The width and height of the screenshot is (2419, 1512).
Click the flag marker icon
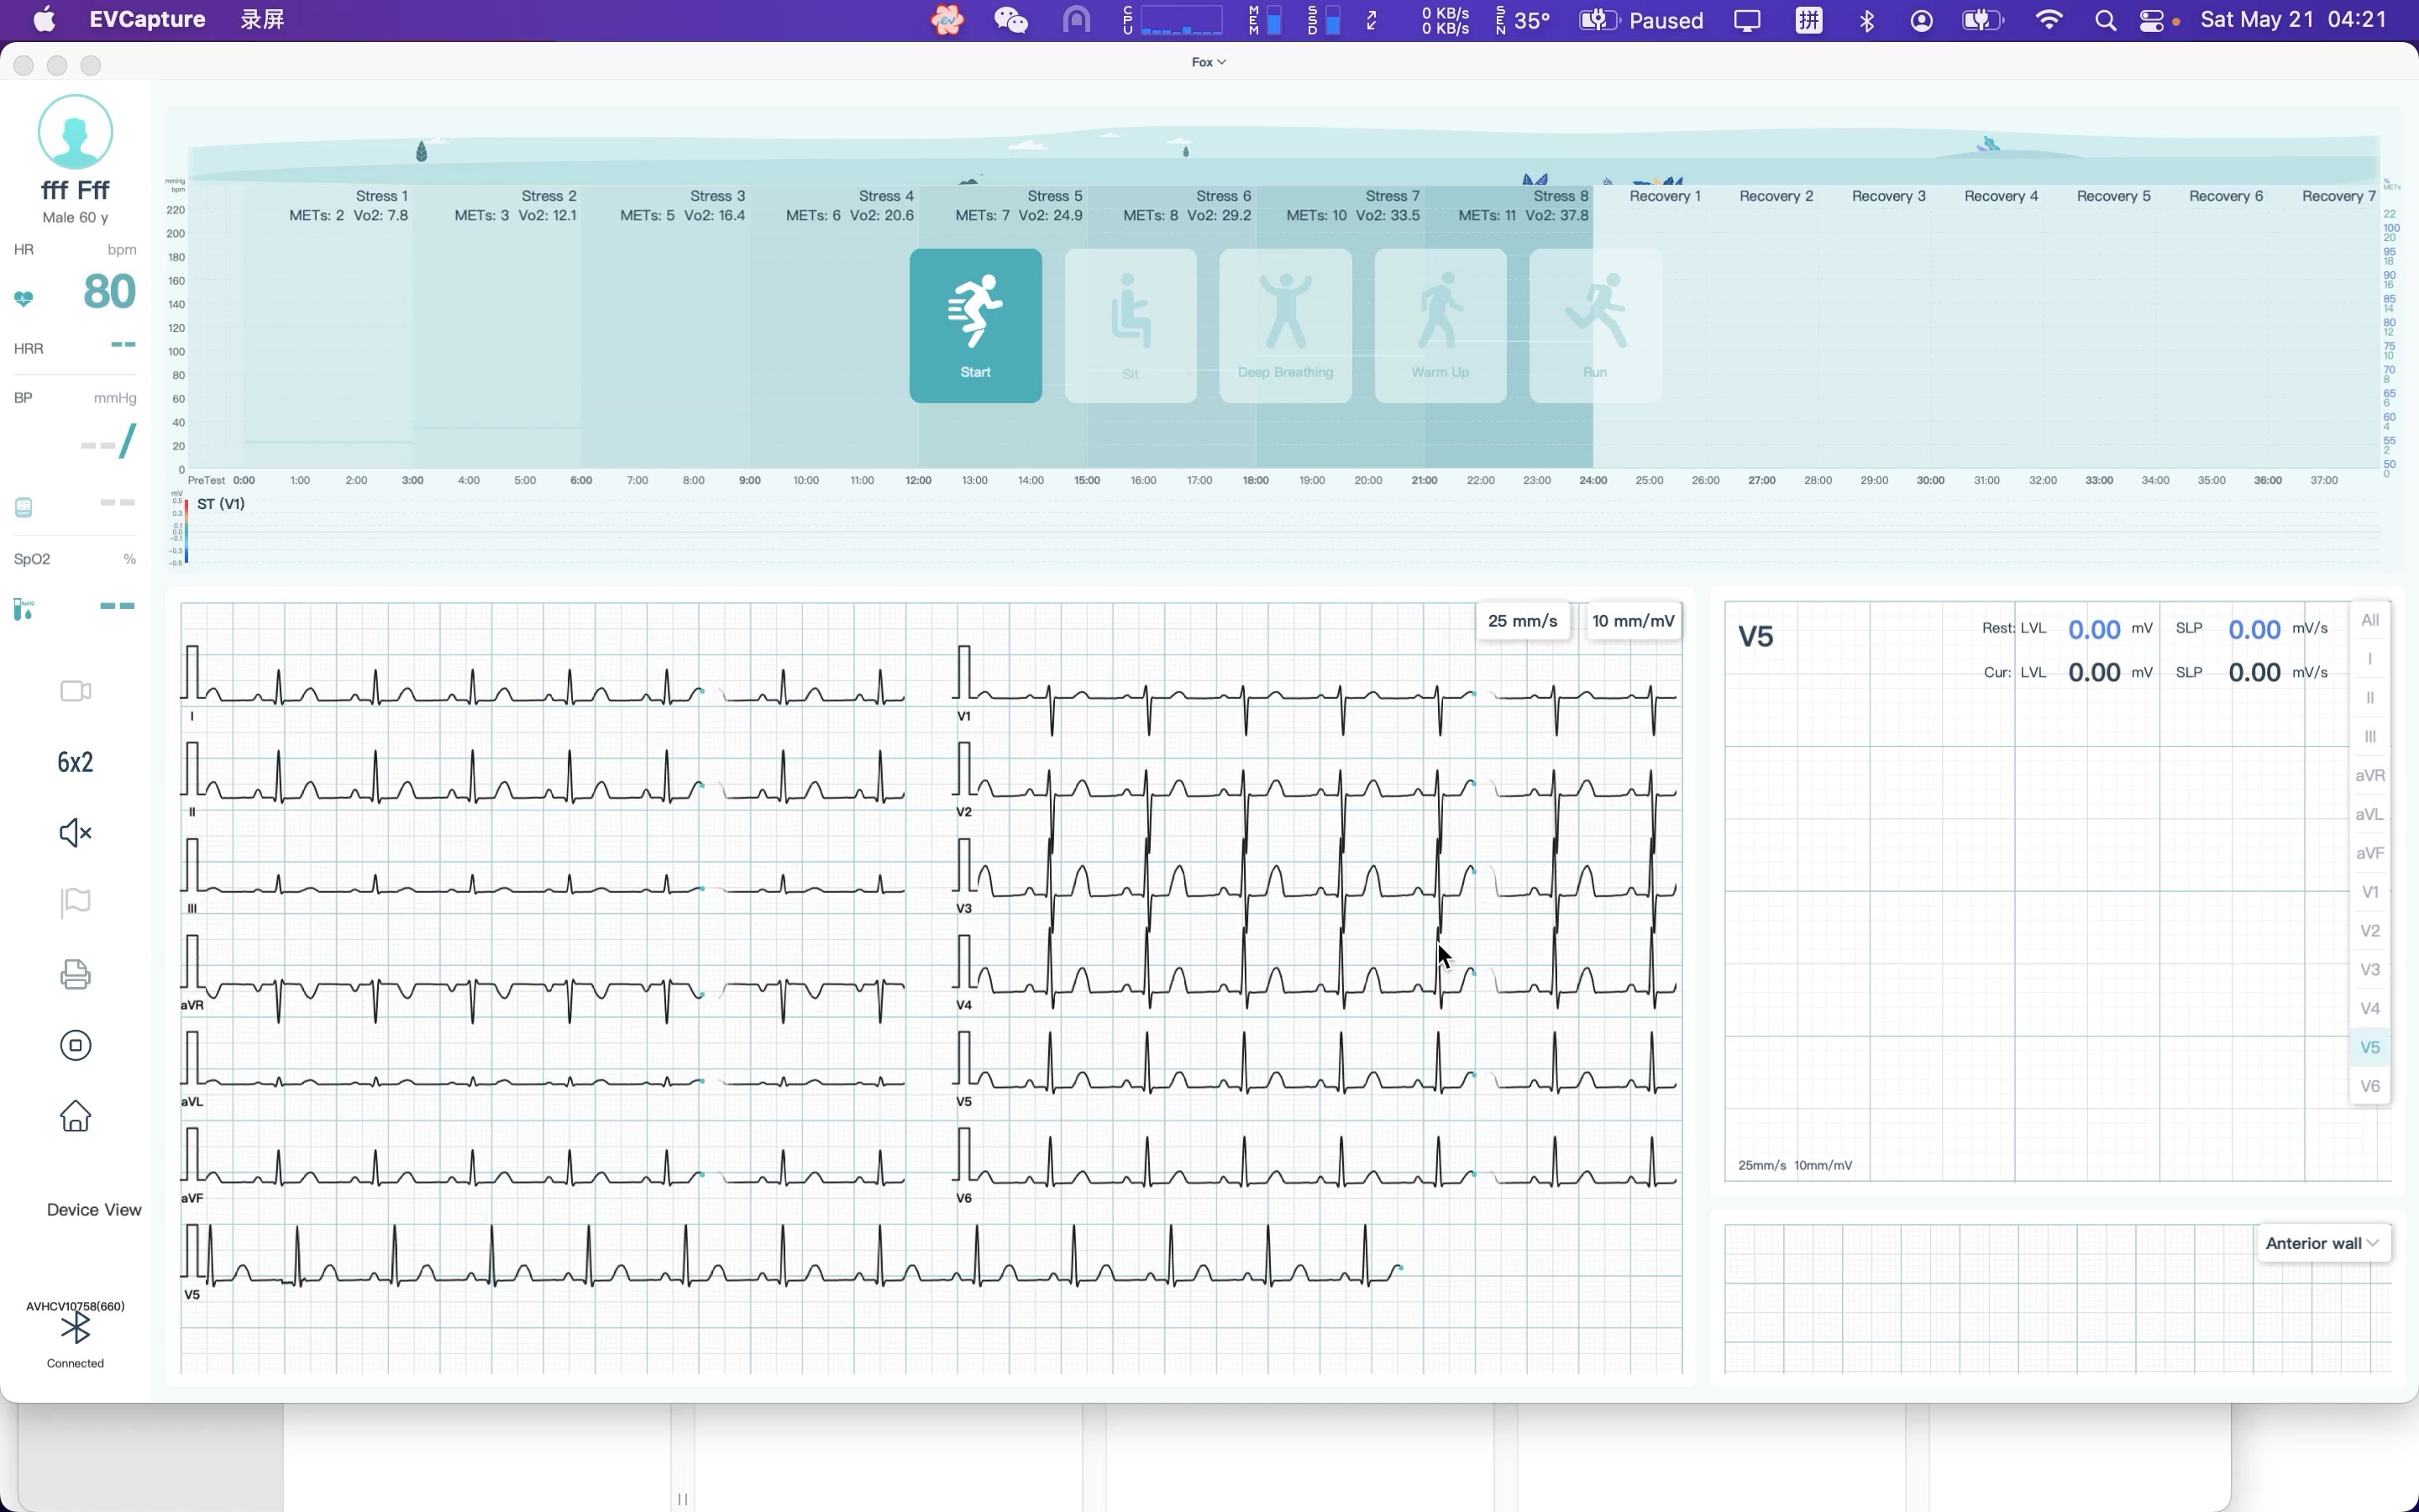pos(76,903)
